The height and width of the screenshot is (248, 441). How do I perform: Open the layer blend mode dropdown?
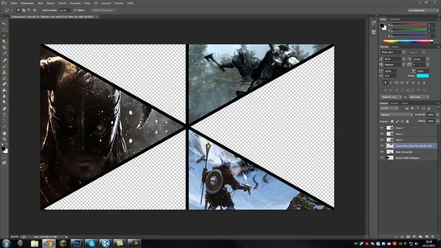(396, 115)
